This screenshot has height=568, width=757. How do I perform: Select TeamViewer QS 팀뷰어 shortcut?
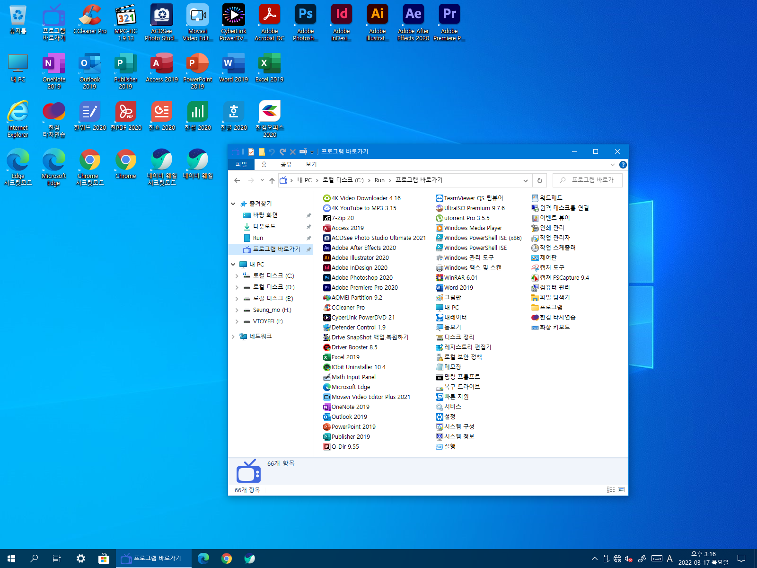point(469,198)
